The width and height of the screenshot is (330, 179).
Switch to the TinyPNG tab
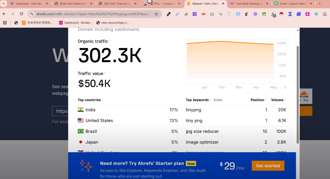pyautogui.click(x=162, y=3)
